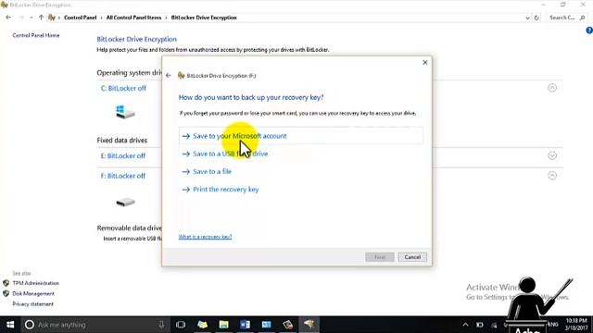Open the Windows Start menu
The height and width of the screenshot is (333, 593).
10,325
